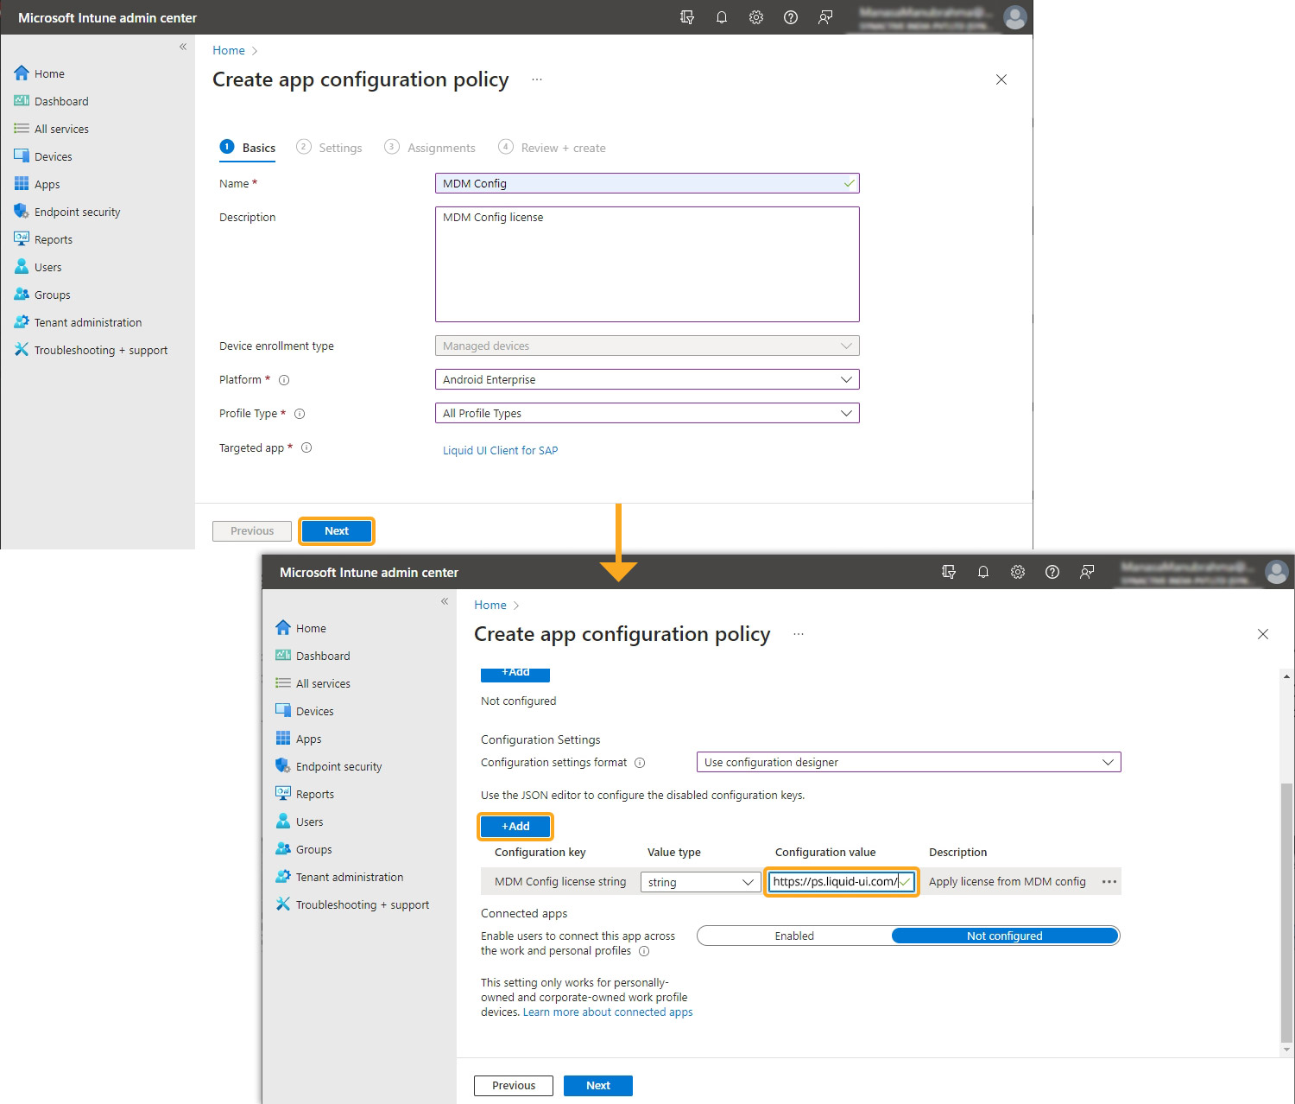The width and height of the screenshot is (1295, 1104).
Task: Click the help question mark icon in top header
Action: tap(791, 17)
